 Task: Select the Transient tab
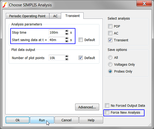(x=72, y=16)
